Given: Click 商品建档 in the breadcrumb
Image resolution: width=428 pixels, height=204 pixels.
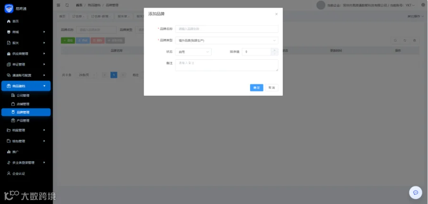Looking at the screenshot, I should (x=94, y=5).
